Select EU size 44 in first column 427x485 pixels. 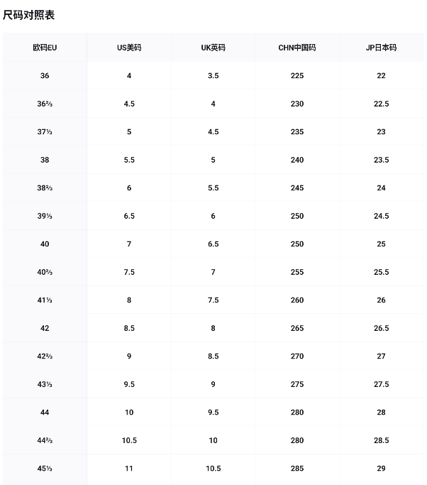[45, 413]
